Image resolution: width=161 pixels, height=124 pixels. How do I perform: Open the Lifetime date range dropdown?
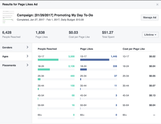tap(150, 35)
